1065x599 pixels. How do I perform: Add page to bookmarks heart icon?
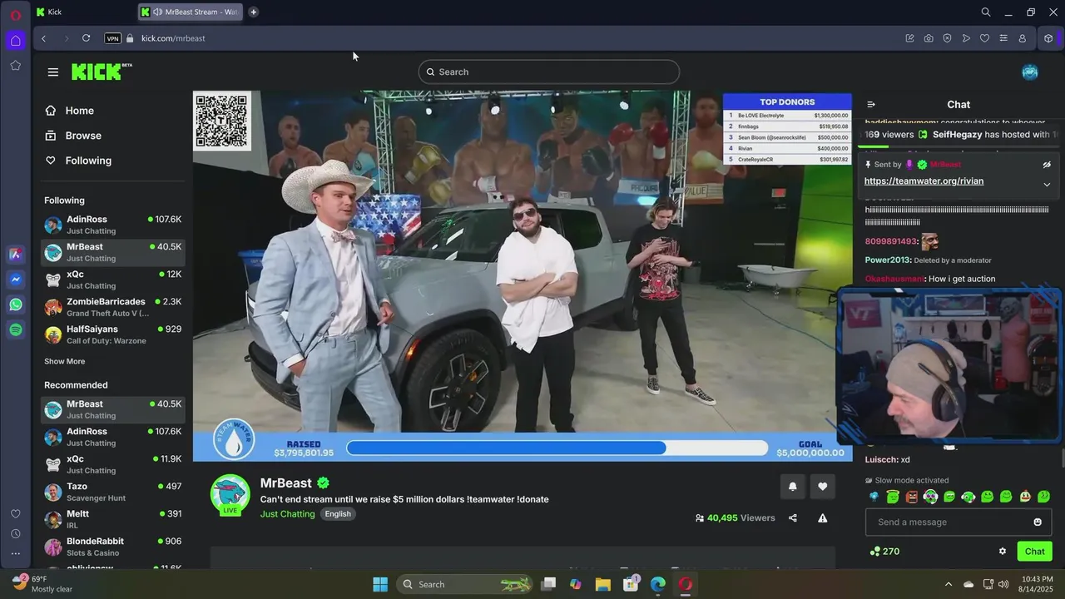tap(984, 38)
